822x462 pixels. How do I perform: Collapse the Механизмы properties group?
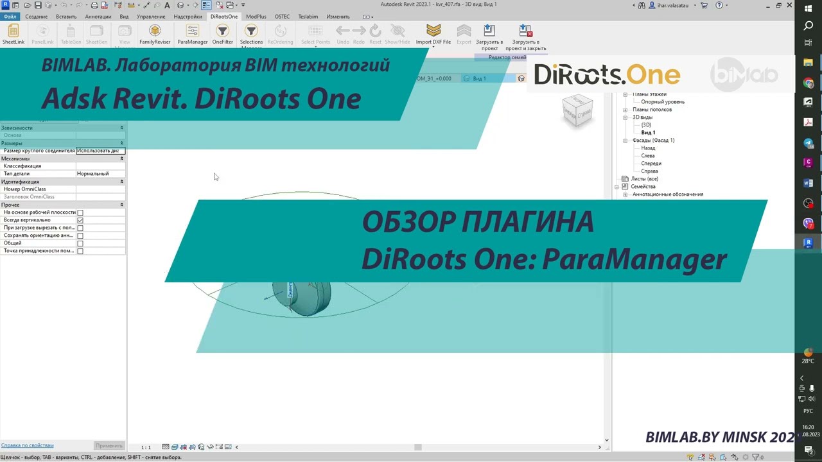[121, 158]
